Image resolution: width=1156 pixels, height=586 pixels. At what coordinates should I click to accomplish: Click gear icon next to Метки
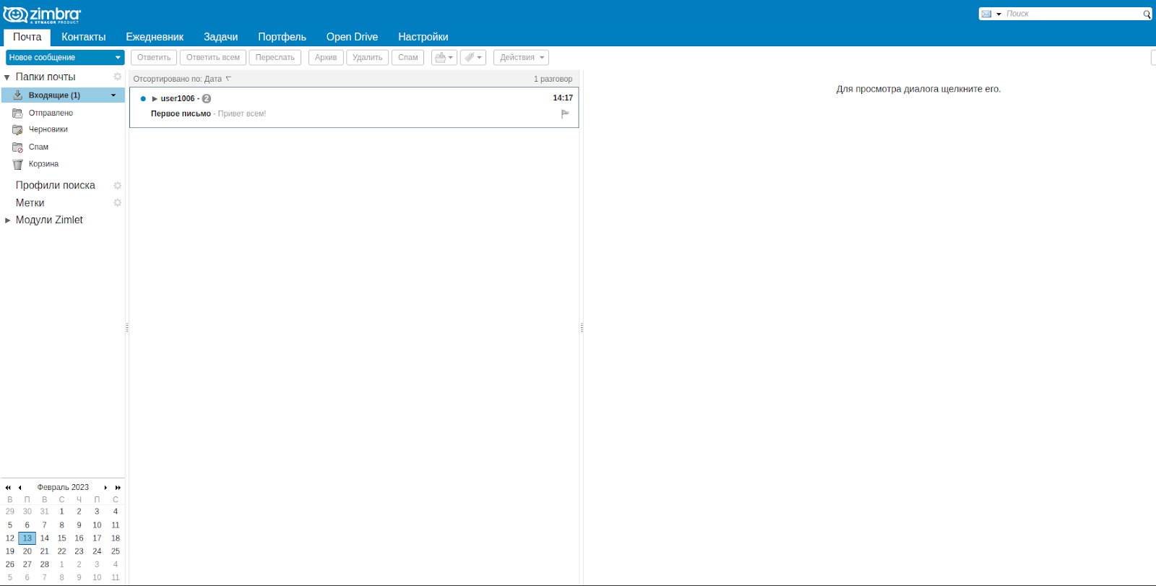[x=118, y=203]
